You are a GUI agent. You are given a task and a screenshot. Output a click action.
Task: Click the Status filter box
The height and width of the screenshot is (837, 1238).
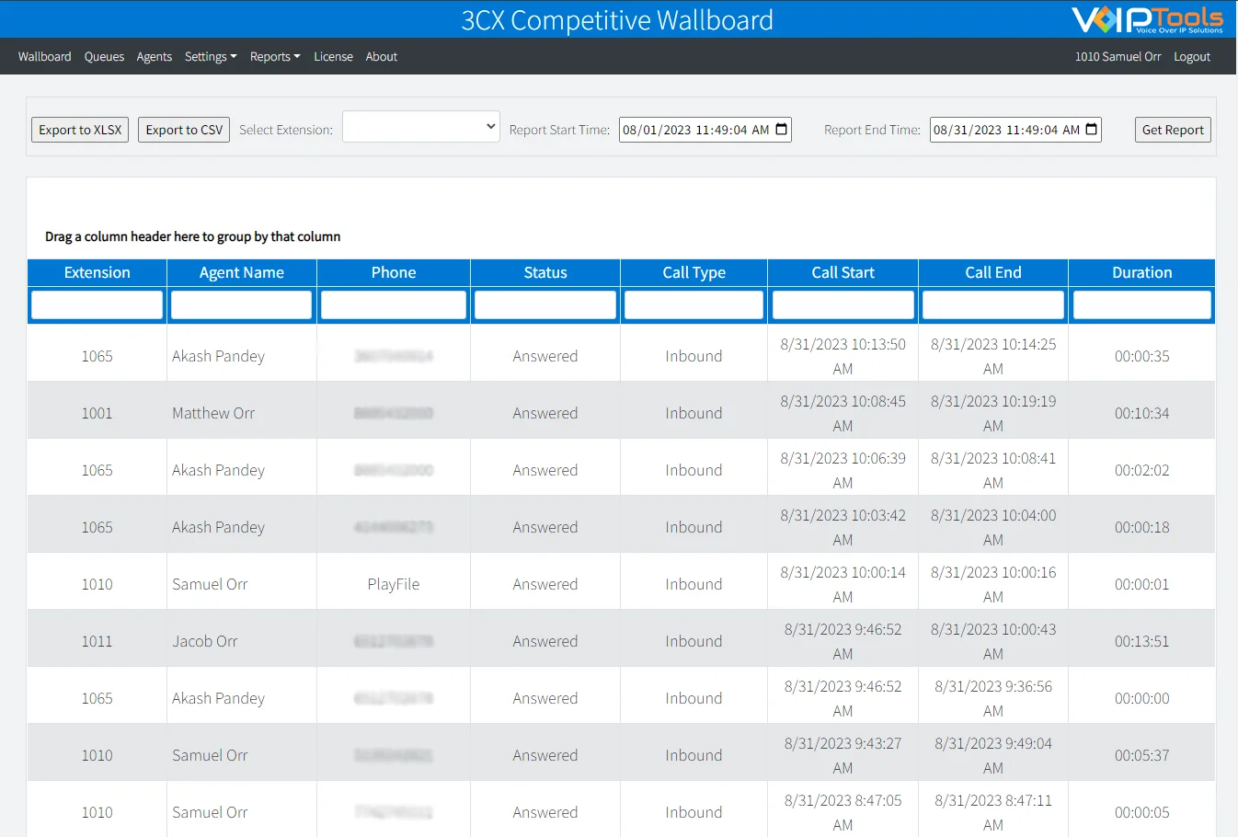pyautogui.click(x=545, y=304)
